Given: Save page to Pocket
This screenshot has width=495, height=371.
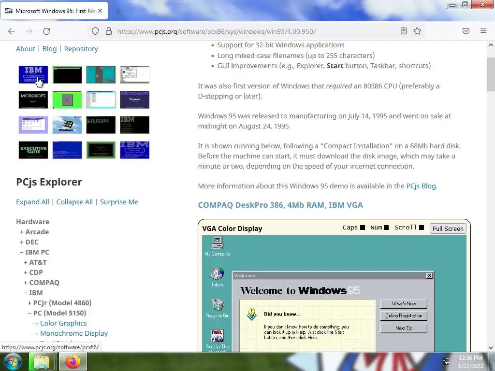Looking at the screenshot, I should tap(466, 31).
